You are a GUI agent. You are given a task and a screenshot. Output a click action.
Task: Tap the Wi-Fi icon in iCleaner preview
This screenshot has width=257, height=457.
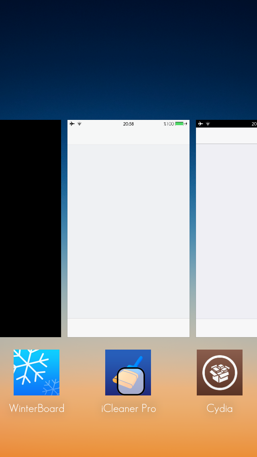(80, 124)
